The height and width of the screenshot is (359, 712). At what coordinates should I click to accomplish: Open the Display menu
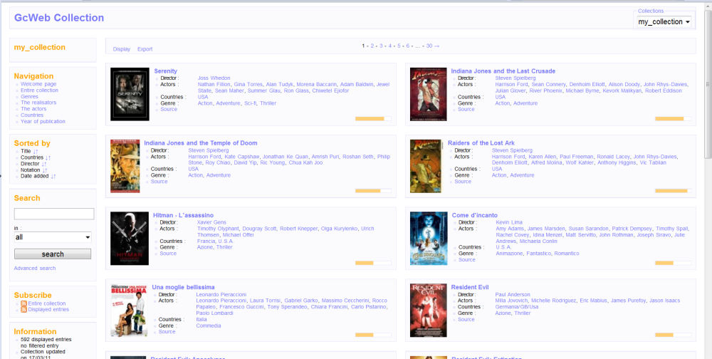122,49
